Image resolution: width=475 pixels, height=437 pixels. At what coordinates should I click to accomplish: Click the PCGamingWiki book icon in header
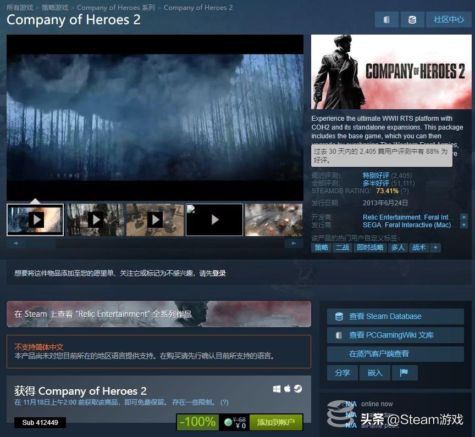[x=386, y=20]
